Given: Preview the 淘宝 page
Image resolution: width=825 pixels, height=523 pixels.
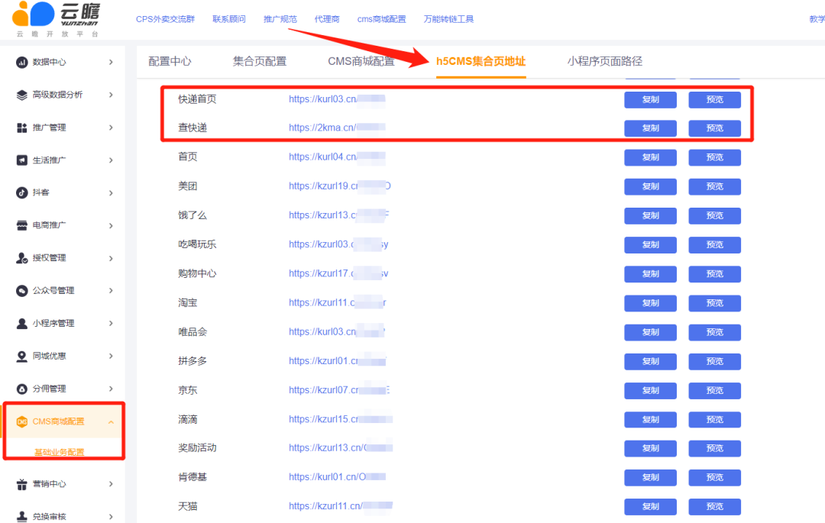Looking at the screenshot, I should pos(714,303).
